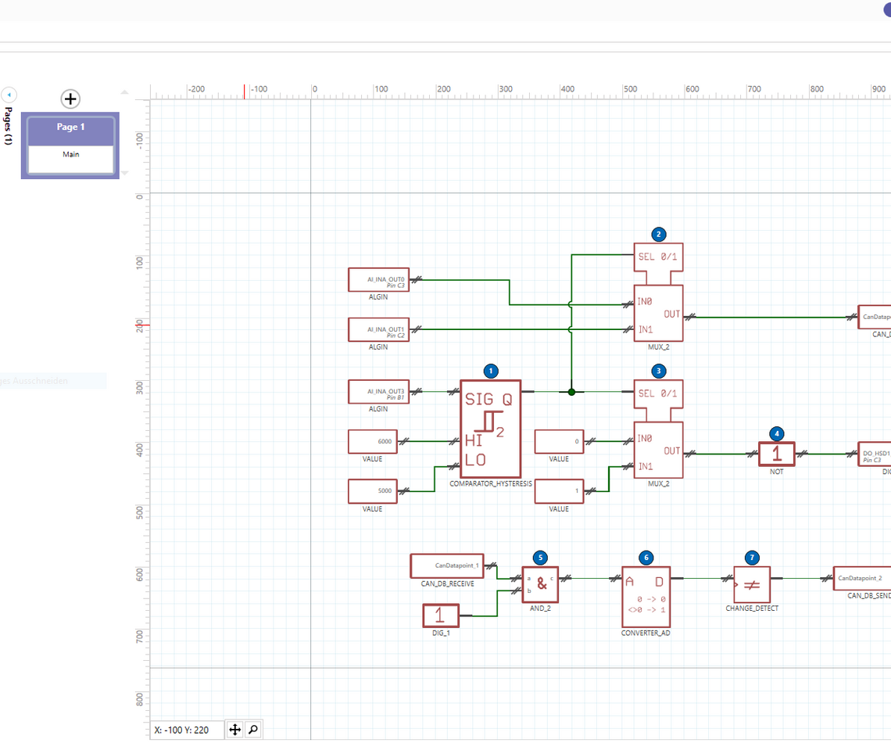Click the VALUE block containing 6000
Viewport: 891px width, 743px height.
point(372,441)
